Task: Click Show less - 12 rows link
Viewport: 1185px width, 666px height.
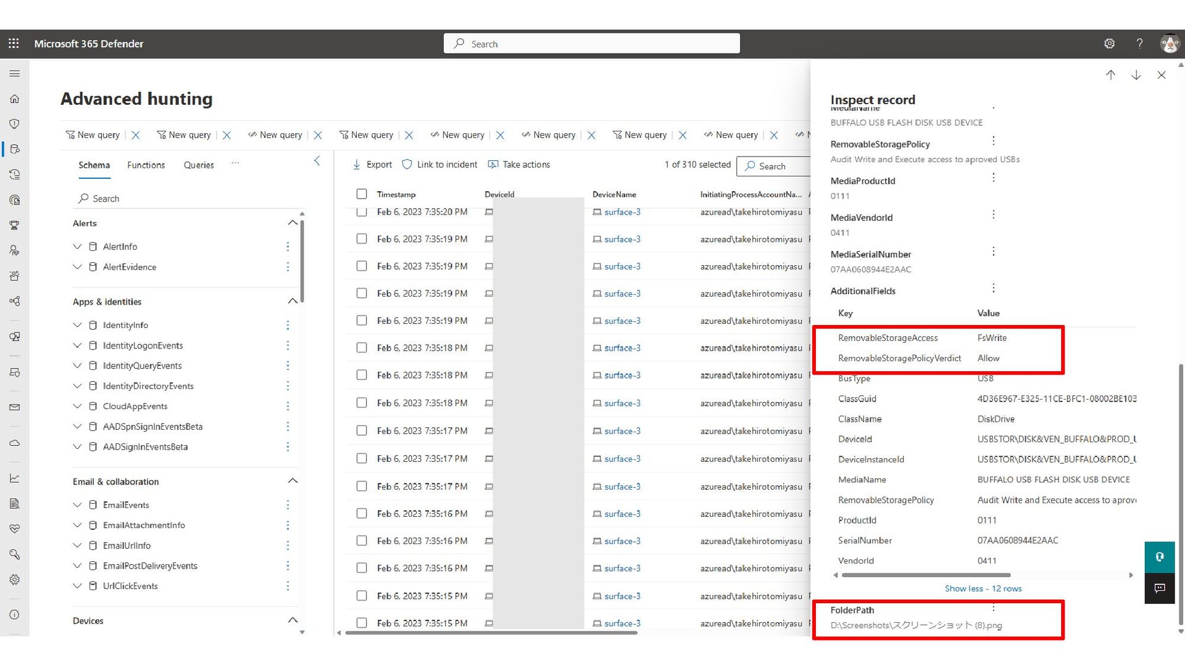Action: (x=983, y=588)
